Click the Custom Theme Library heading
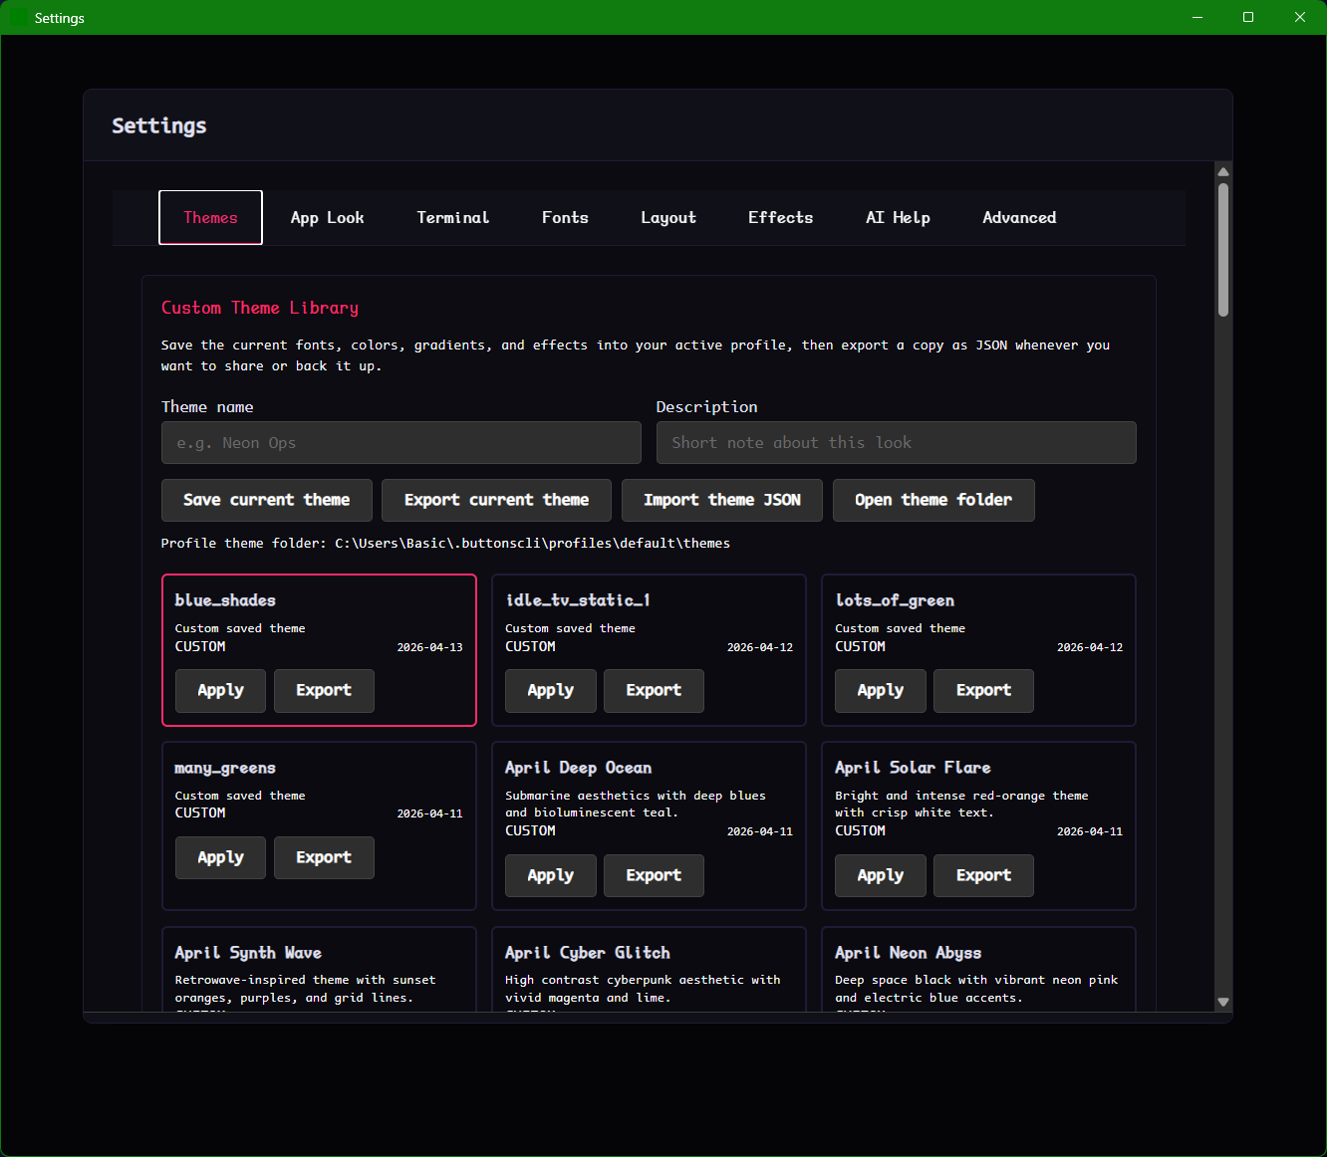1327x1157 pixels. (x=260, y=308)
